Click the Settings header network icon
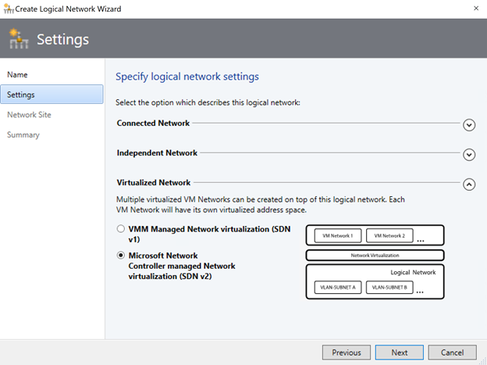The width and height of the screenshot is (487, 365). pos(19,38)
